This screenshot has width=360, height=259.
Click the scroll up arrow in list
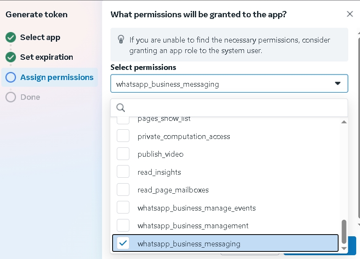click(344, 122)
